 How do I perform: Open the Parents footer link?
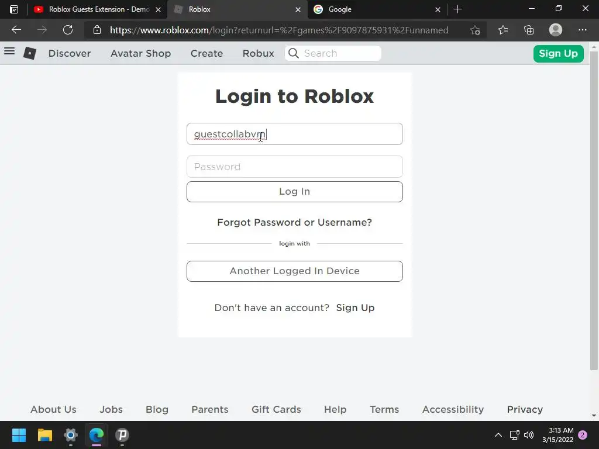(x=210, y=409)
